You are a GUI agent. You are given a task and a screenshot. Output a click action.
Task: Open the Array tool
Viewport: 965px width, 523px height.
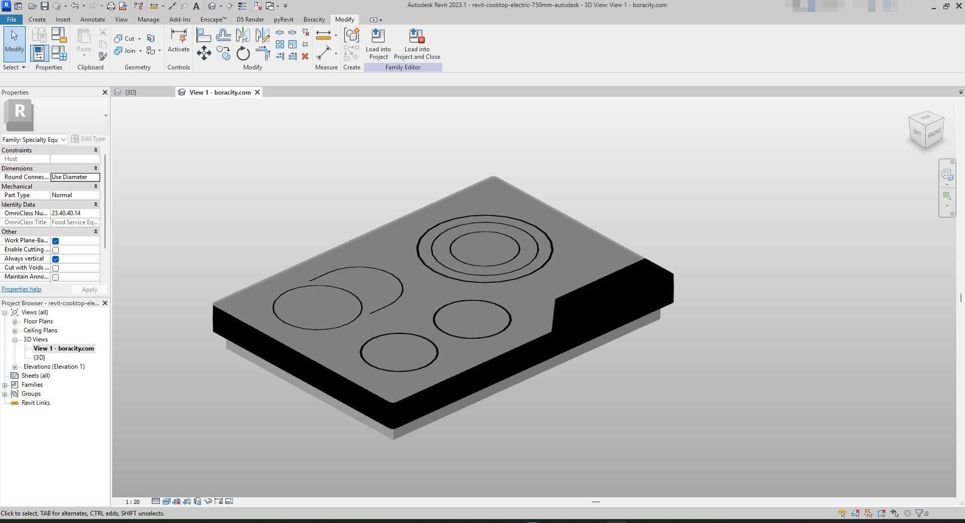pos(280,44)
